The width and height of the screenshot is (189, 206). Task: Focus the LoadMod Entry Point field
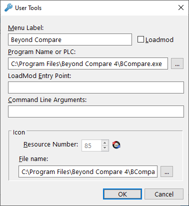click(96, 87)
